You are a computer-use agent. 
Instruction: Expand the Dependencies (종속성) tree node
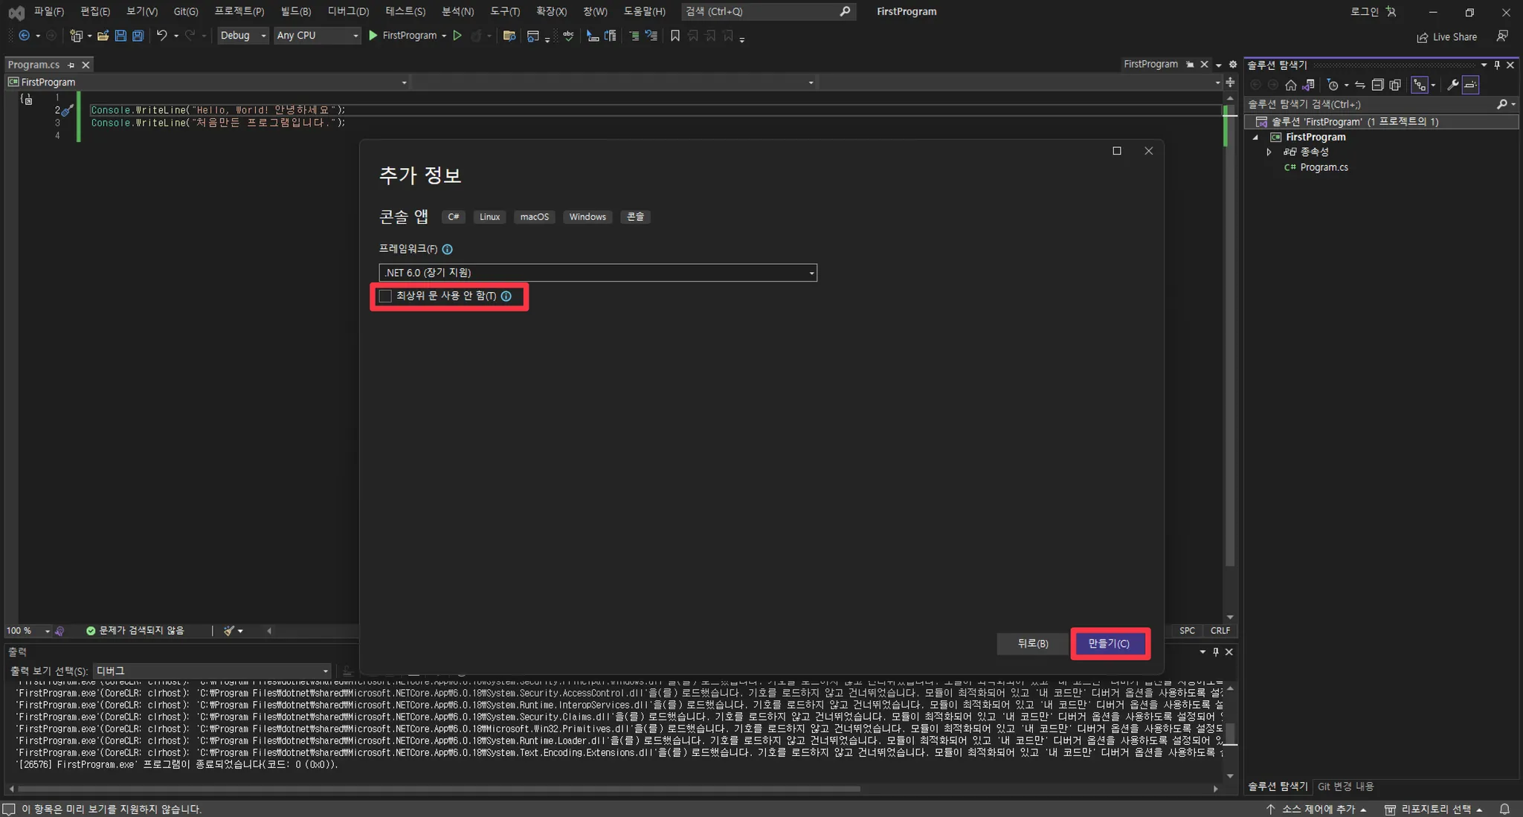(x=1269, y=152)
